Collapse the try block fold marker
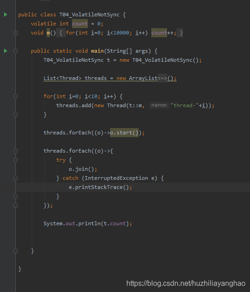 tap(15, 160)
